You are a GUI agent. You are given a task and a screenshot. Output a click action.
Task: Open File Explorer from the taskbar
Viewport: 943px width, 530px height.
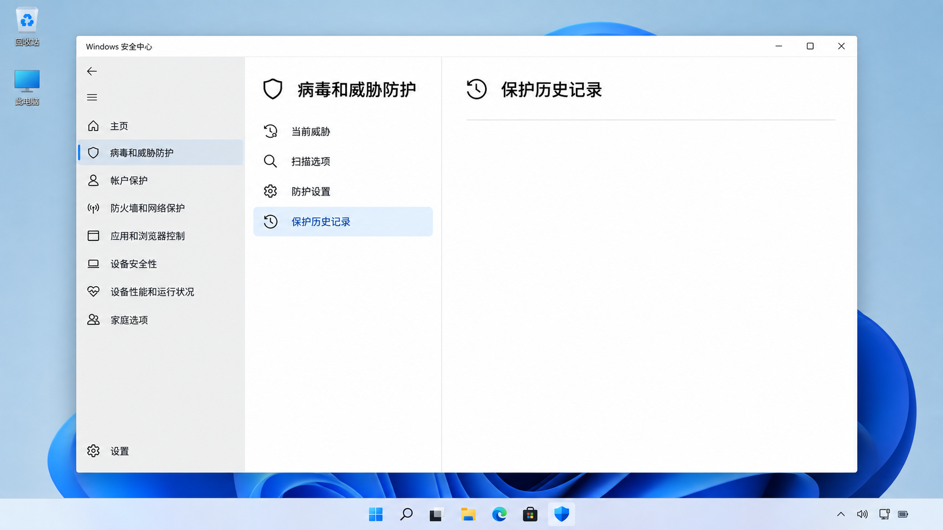[x=468, y=514]
